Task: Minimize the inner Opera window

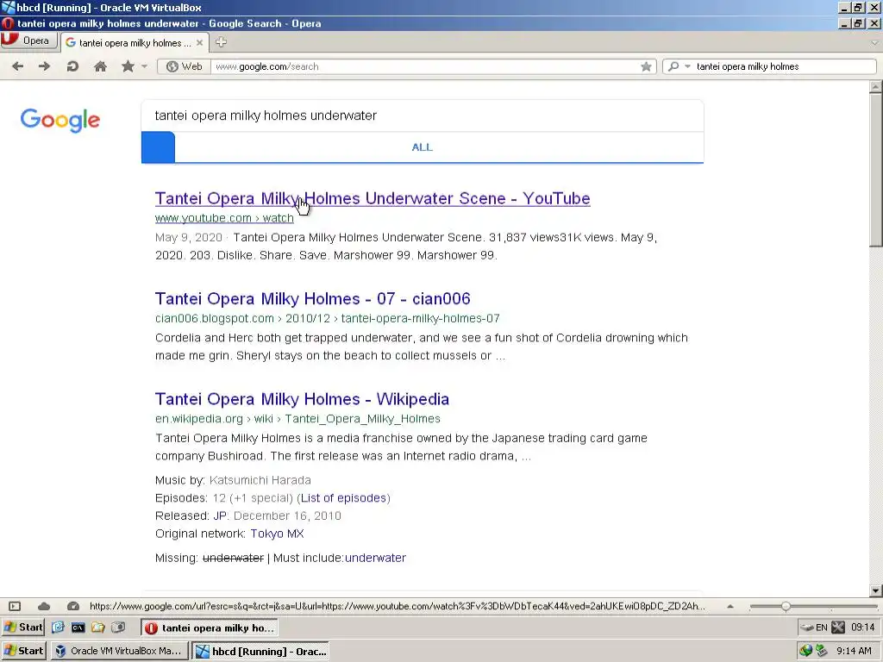Action: click(x=843, y=23)
